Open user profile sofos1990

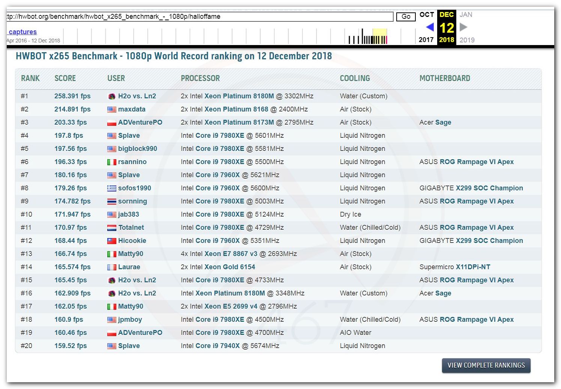click(135, 188)
